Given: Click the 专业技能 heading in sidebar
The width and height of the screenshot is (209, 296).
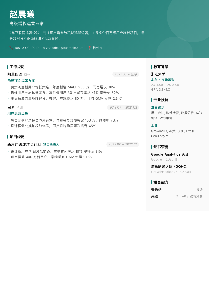Looking at the screenshot, I should click(161, 100).
